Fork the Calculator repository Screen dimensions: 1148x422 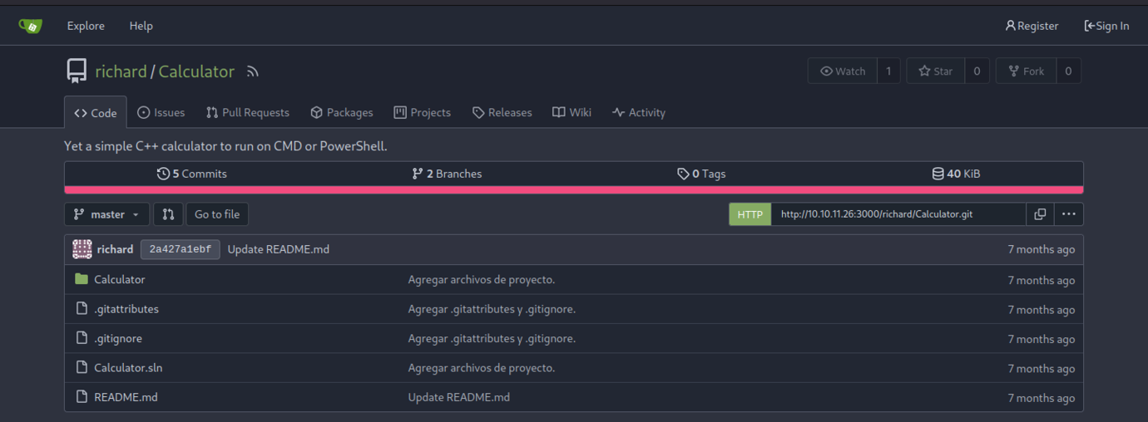click(x=1026, y=71)
